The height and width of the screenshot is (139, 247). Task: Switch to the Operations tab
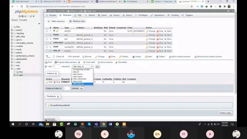[x=157, y=15]
